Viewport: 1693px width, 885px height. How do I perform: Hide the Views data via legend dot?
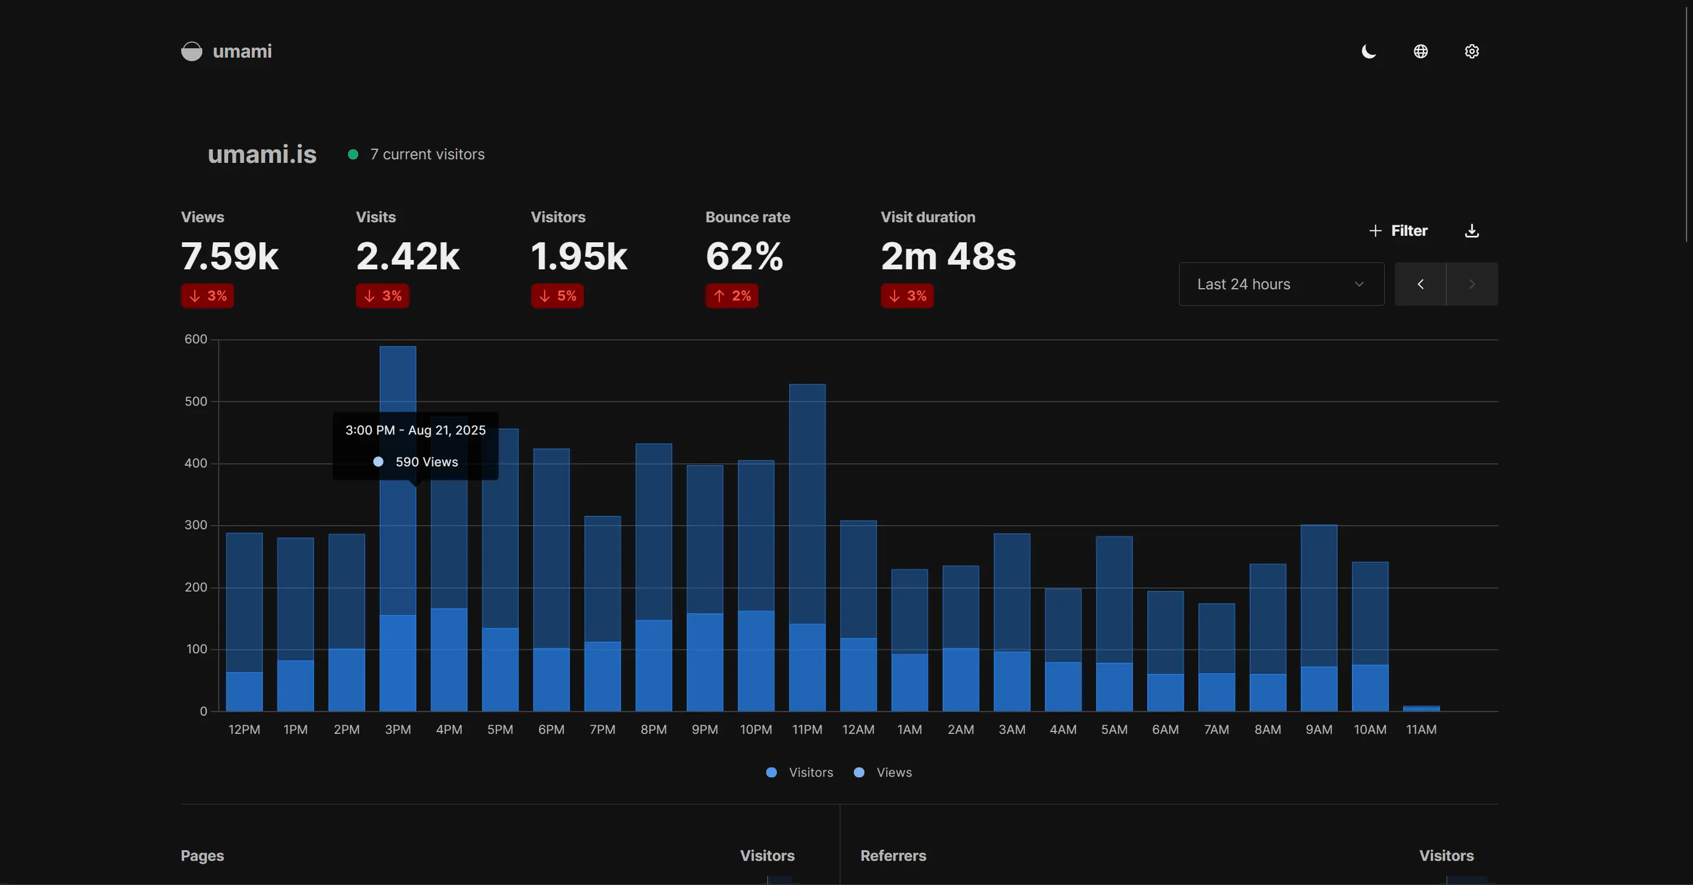[x=859, y=773]
